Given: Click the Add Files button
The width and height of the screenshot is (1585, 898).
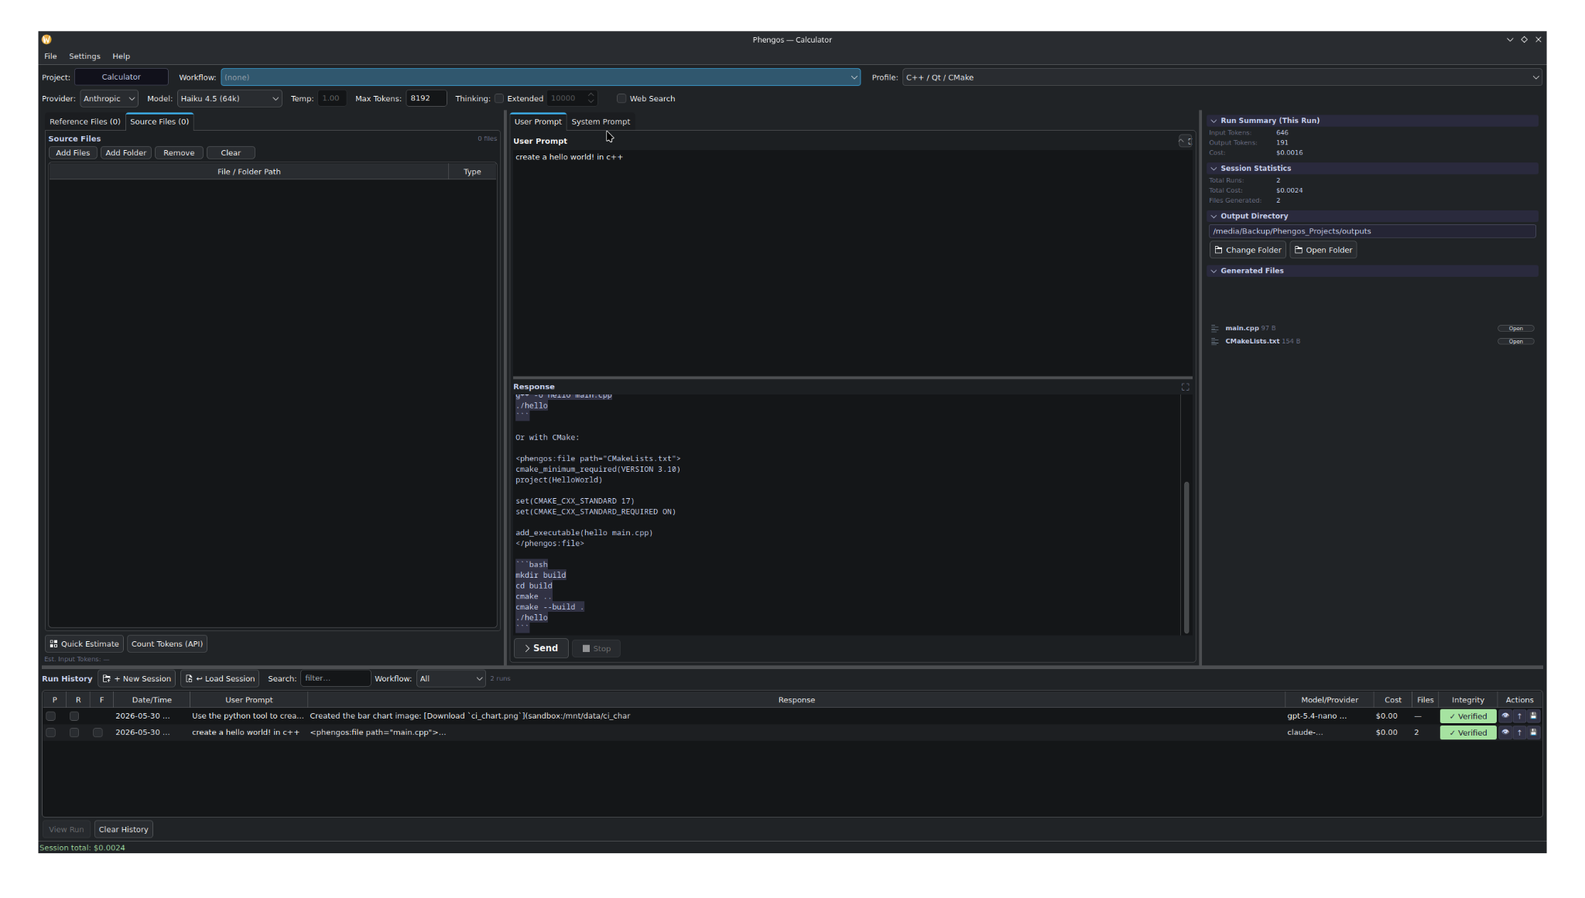Looking at the screenshot, I should pyautogui.click(x=73, y=153).
